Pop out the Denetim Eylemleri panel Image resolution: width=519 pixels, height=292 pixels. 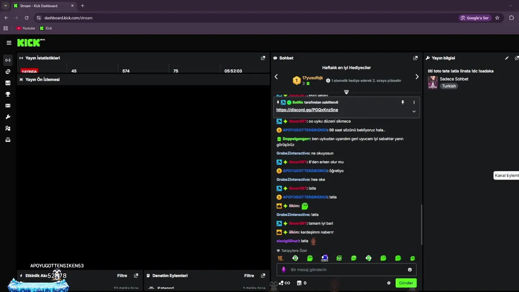tap(263, 275)
